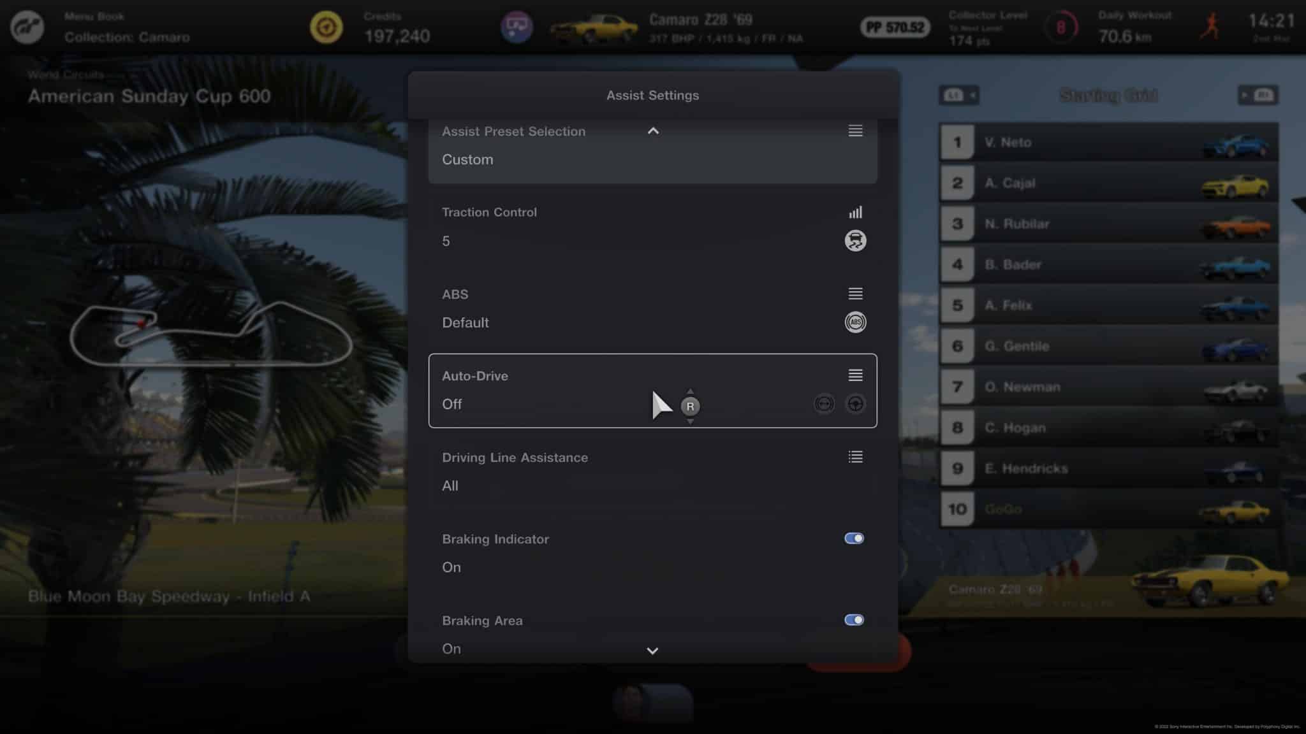This screenshot has height=734, width=1306.
Task: Expand the scroll down chevron at bottom
Action: click(x=653, y=651)
